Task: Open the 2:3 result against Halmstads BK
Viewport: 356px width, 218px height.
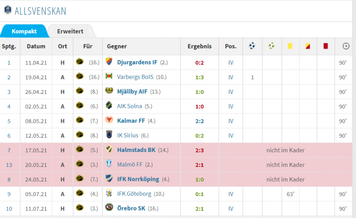Action: pos(199,150)
